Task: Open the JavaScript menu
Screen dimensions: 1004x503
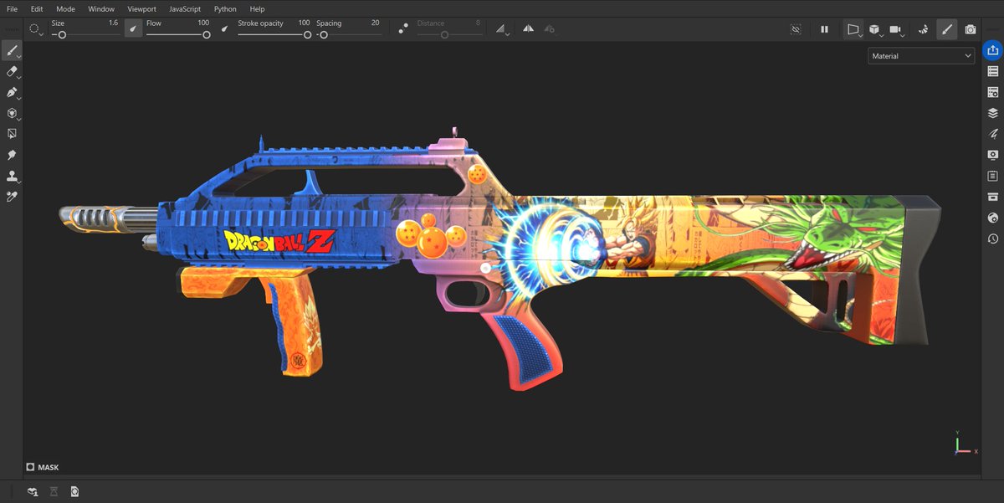Action: (185, 8)
